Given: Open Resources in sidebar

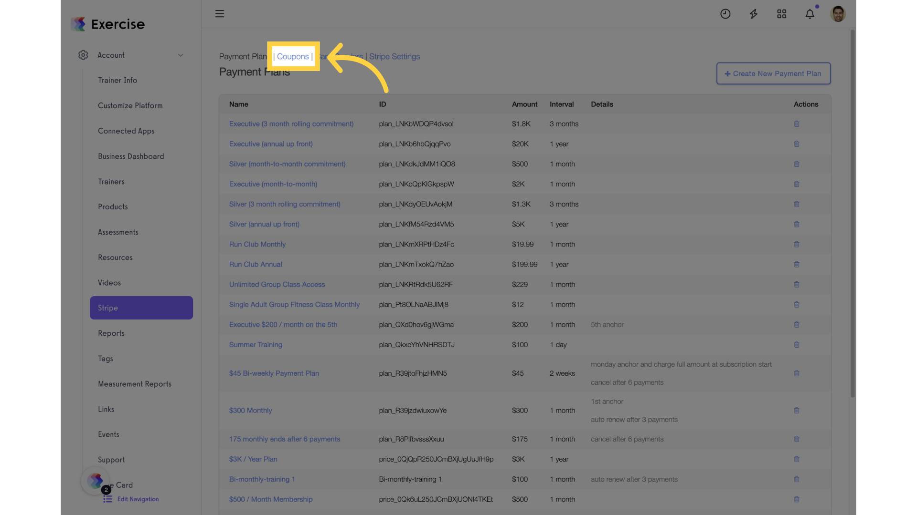Looking at the screenshot, I should pyautogui.click(x=115, y=257).
